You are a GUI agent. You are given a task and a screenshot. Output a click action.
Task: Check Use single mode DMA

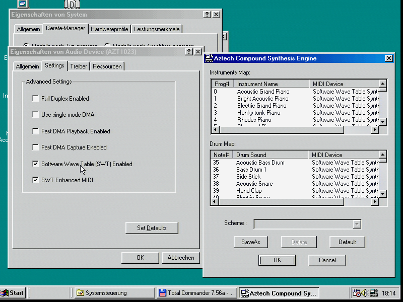(x=35, y=115)
